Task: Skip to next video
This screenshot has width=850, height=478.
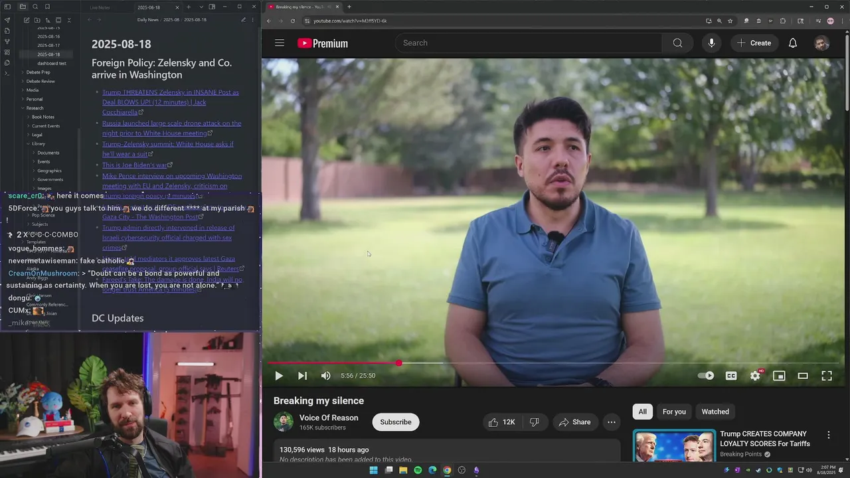Action: 302,376
